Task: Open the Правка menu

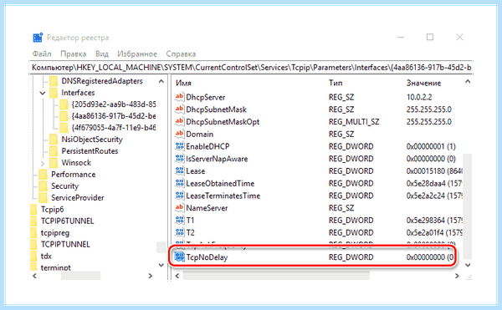Action: [x=74, y=53]
